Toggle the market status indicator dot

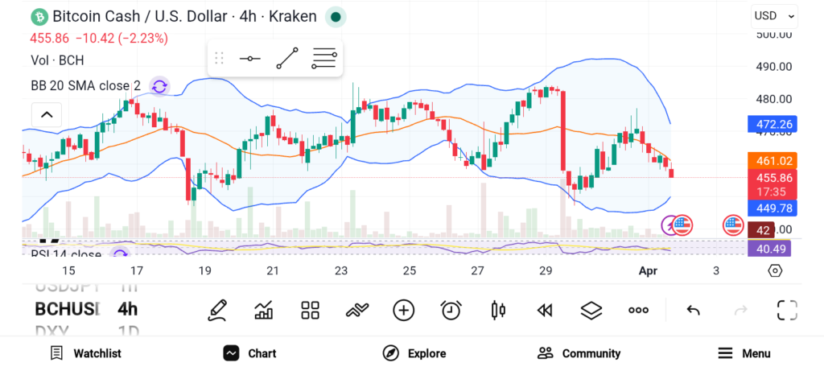[x=336, y=16]
